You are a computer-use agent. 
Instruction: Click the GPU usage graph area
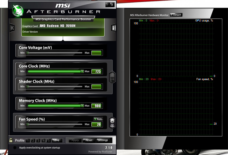point(176,50)
